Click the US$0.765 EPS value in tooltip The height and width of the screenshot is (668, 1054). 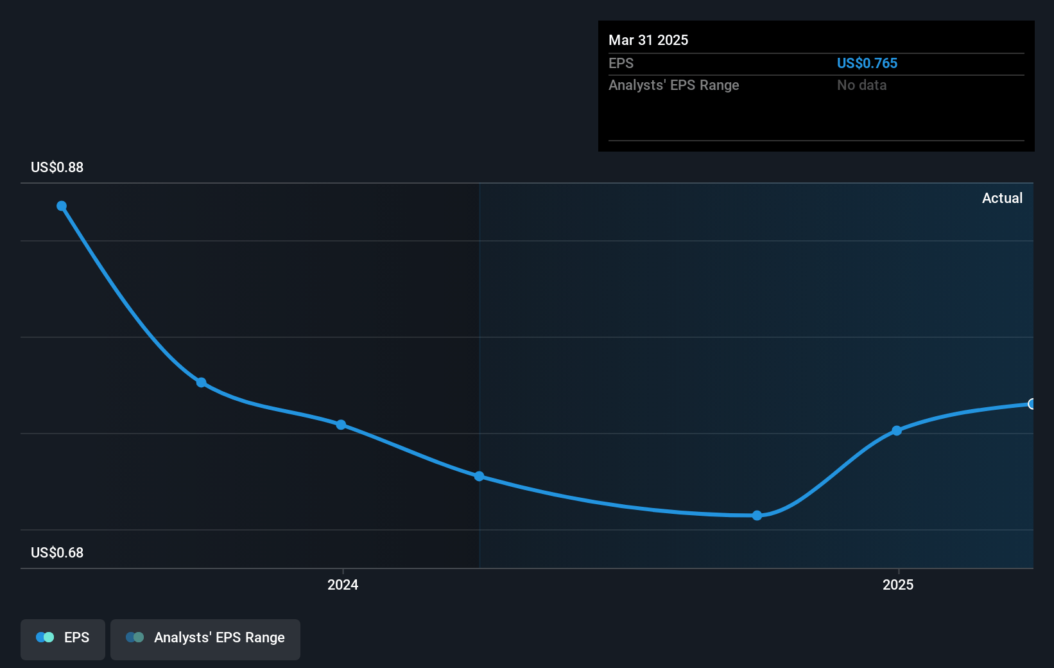[x=867, y=63]
